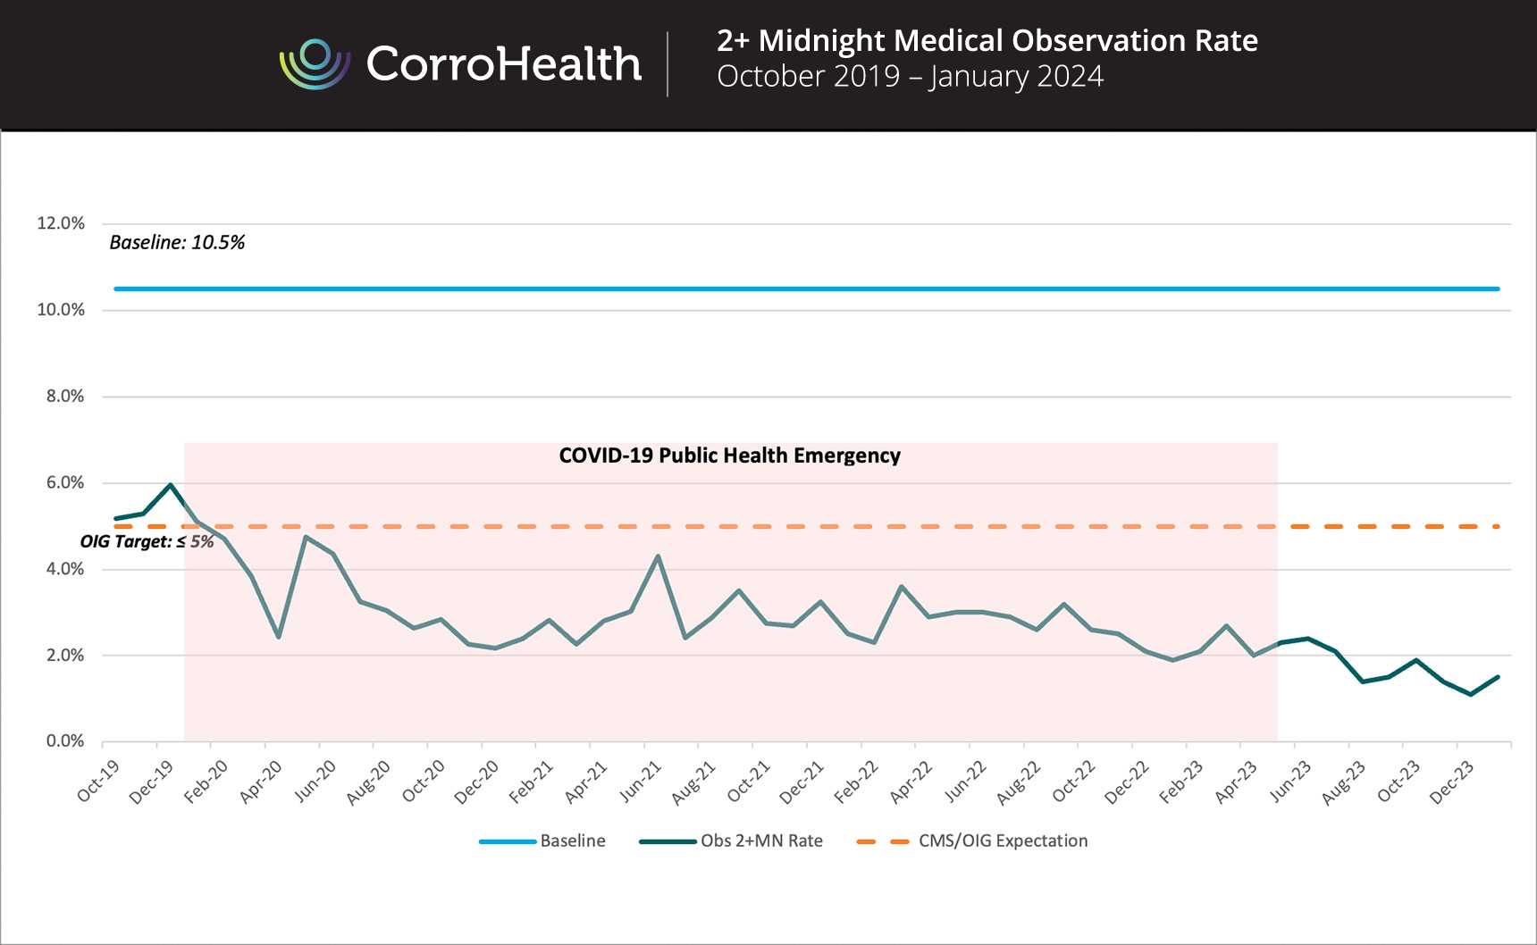
Task: Select the "Baseline" legend label text
Action: tap(573, 841)
